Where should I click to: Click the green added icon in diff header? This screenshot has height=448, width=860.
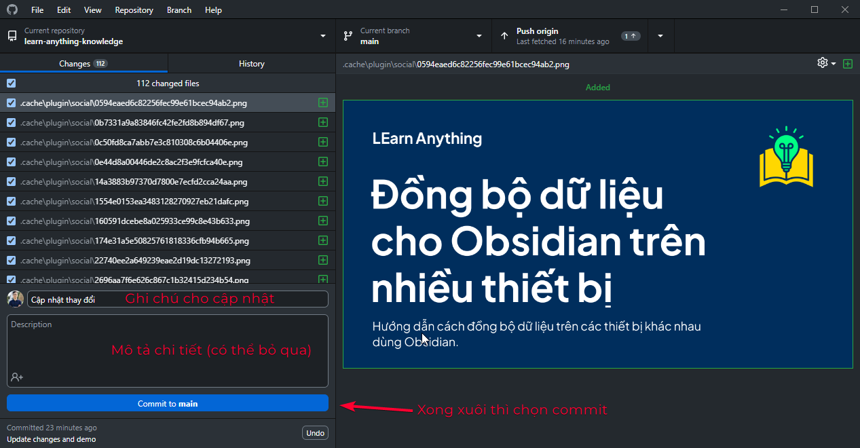(848, 64)
